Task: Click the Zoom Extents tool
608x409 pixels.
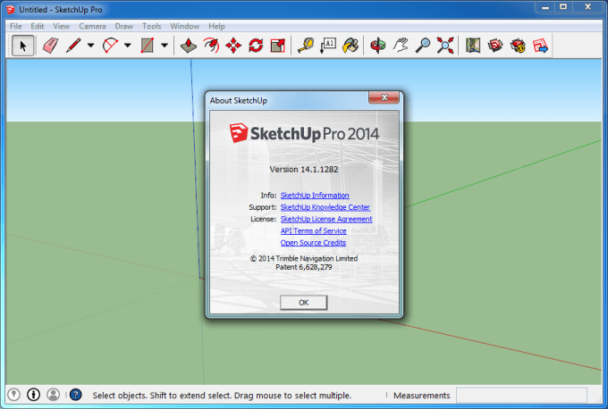Action: (x=445, y=46)
